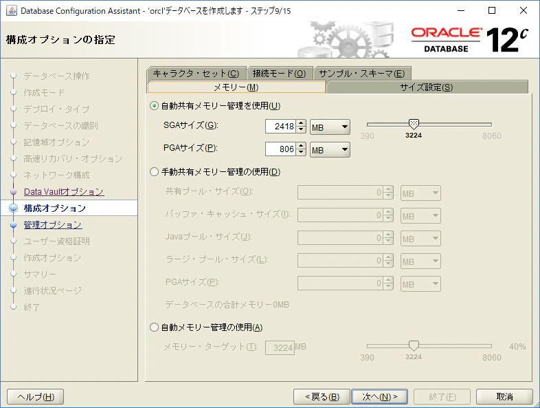
Task: Click the memory target slider thumb
Action: click(414, 345)
